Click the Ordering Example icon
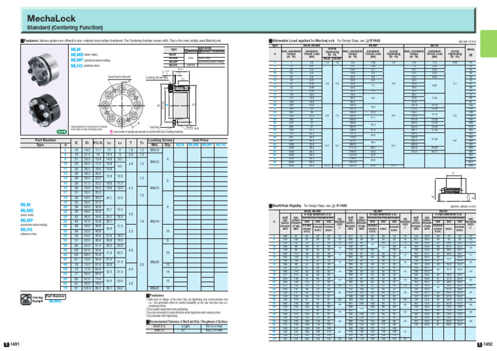 point(26,299)
